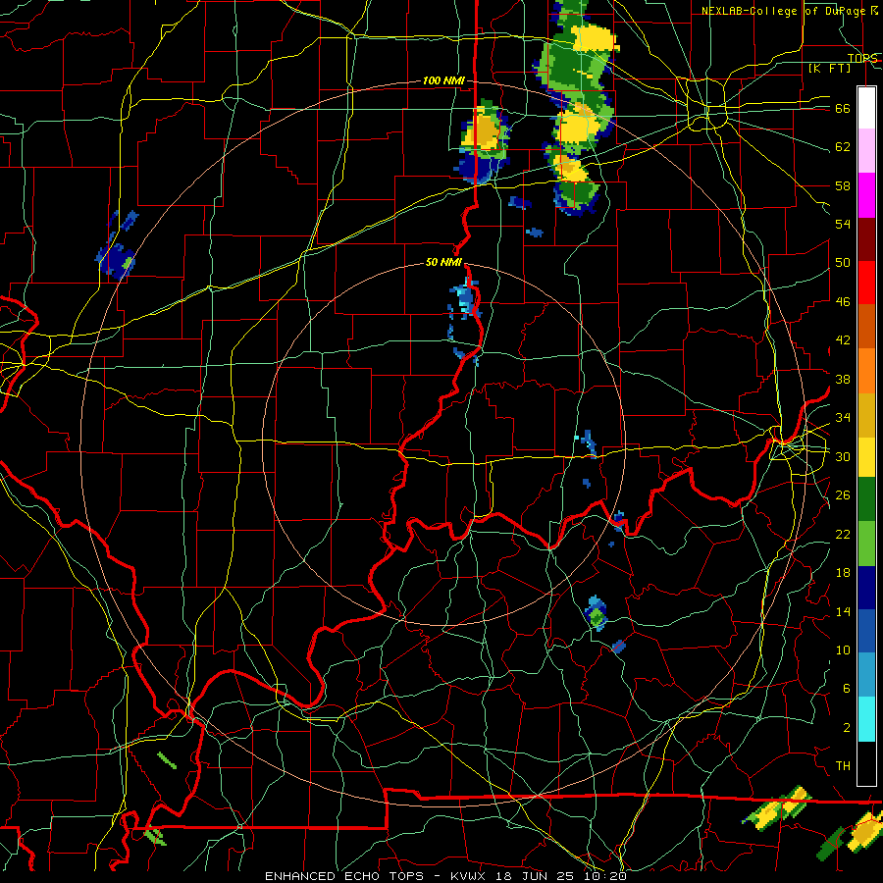Click the legend value "2"

coord(846,728)
